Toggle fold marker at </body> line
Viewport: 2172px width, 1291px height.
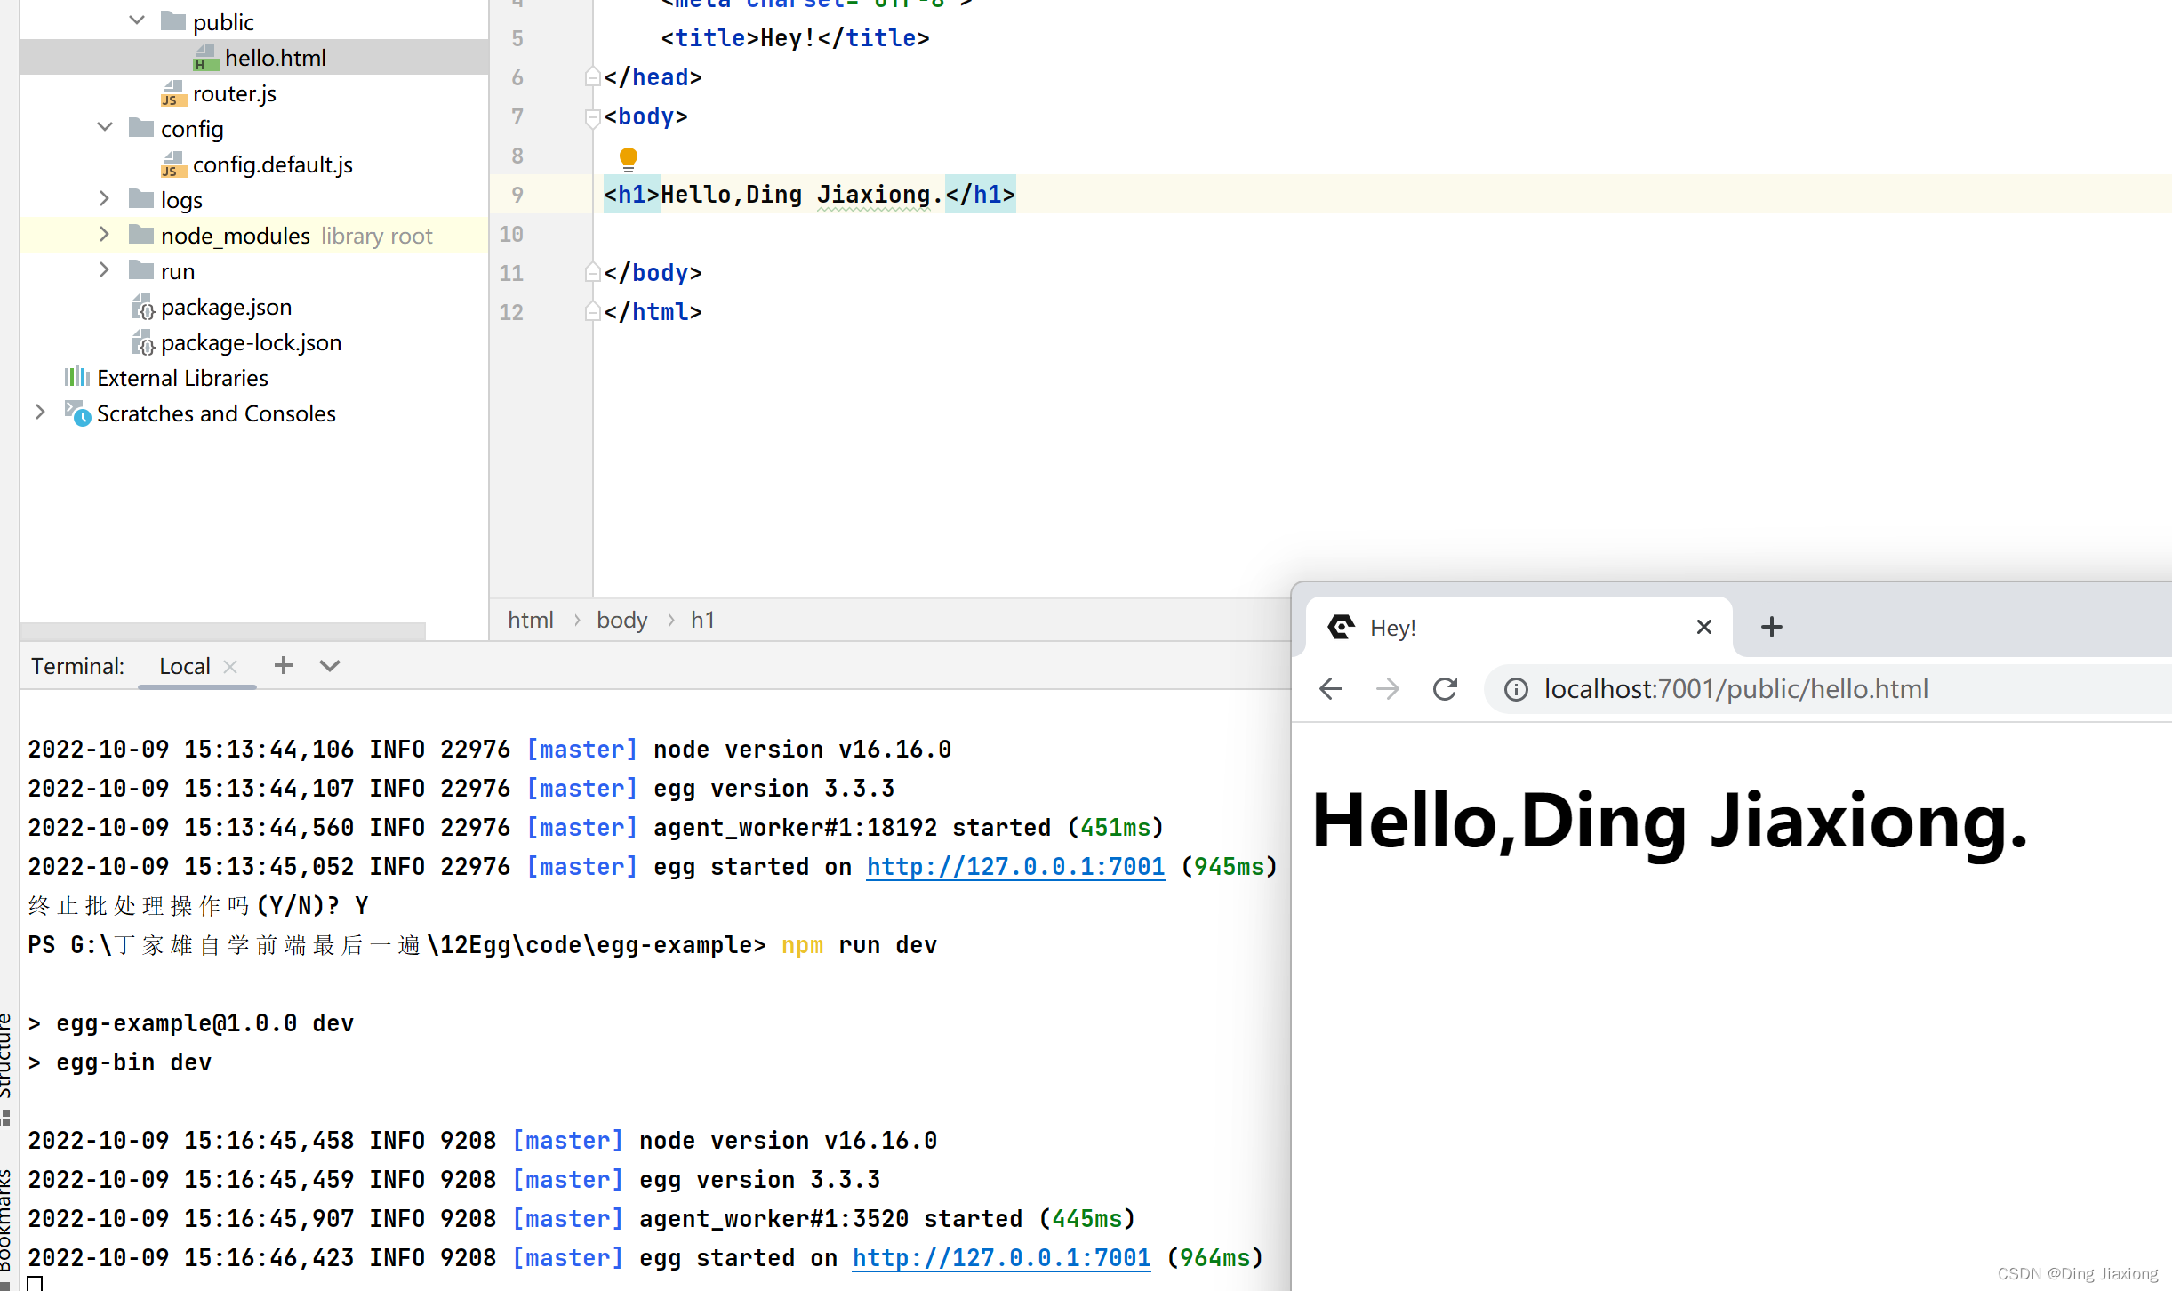(x=592, y=273)
